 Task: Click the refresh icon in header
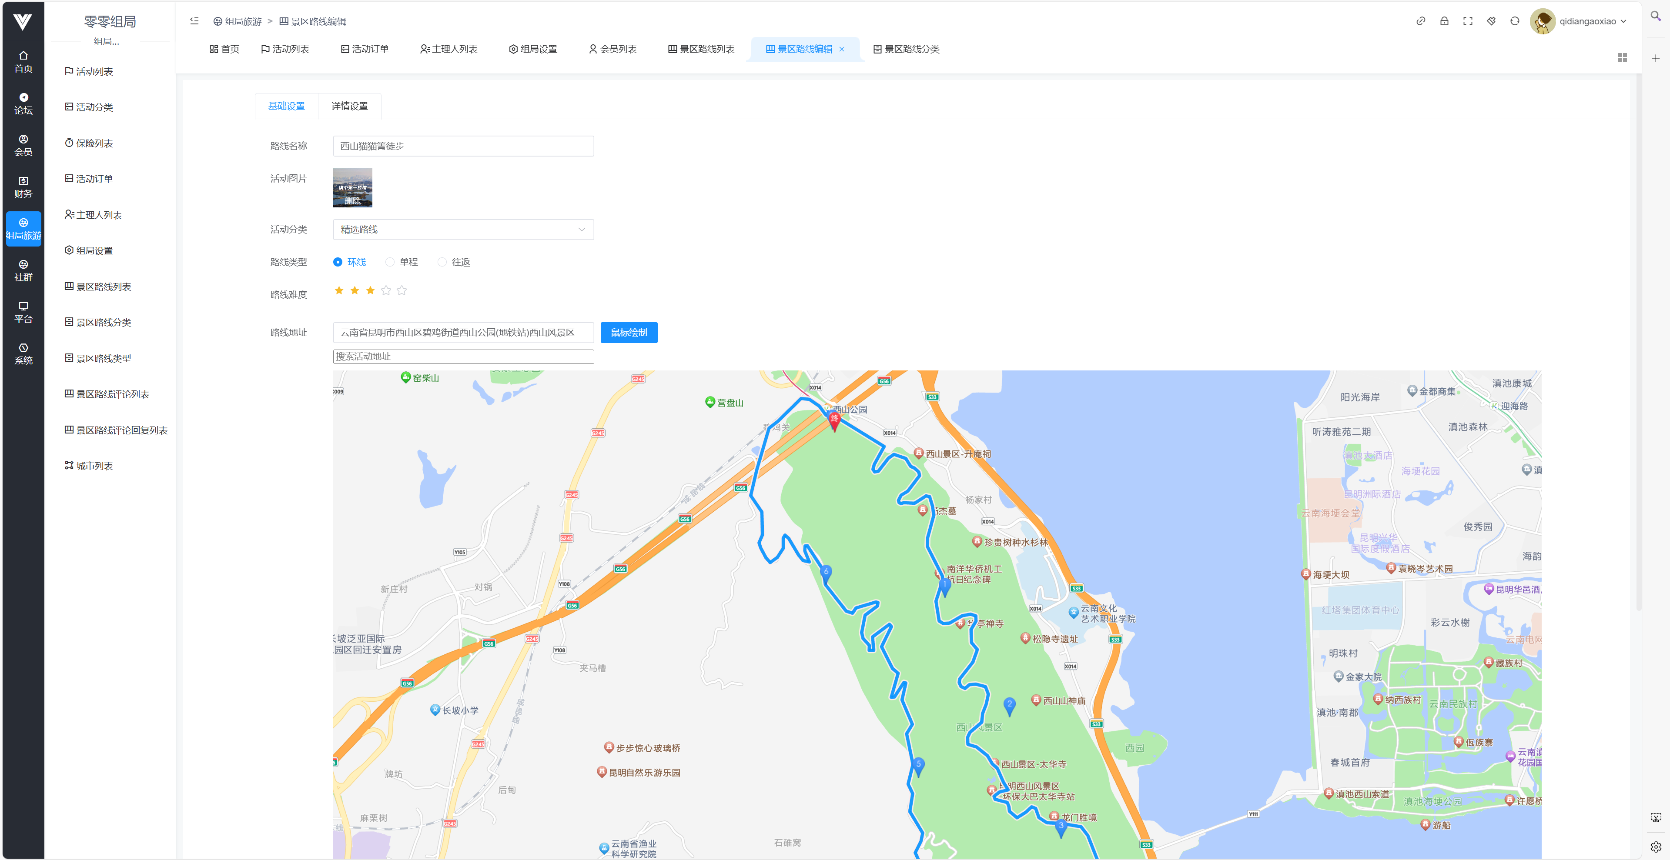tap(1514, 21)
